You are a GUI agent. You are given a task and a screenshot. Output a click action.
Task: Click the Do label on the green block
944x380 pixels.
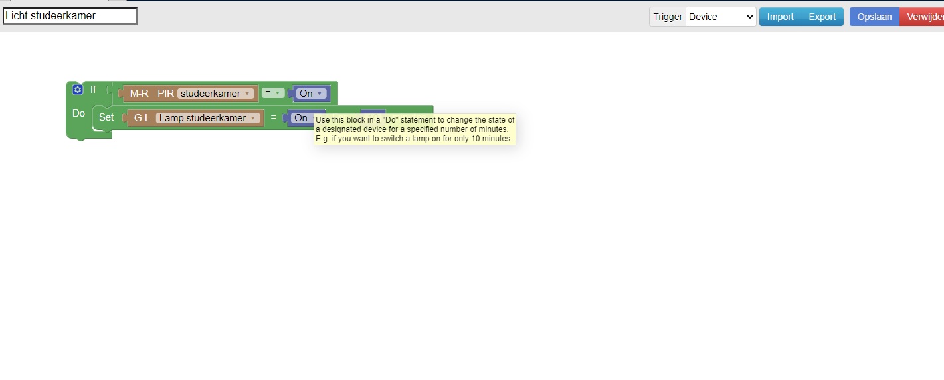point(78,113)
